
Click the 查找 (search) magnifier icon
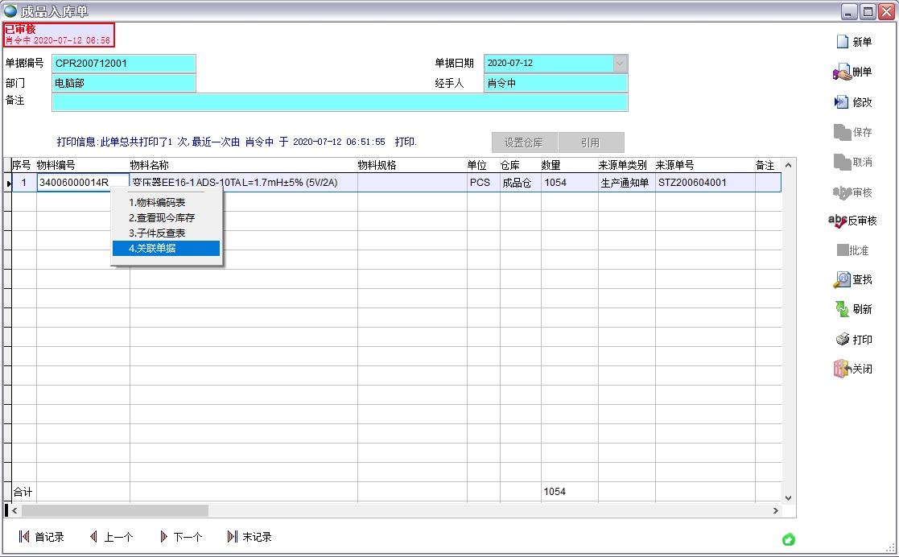click(x=842, y=279)
